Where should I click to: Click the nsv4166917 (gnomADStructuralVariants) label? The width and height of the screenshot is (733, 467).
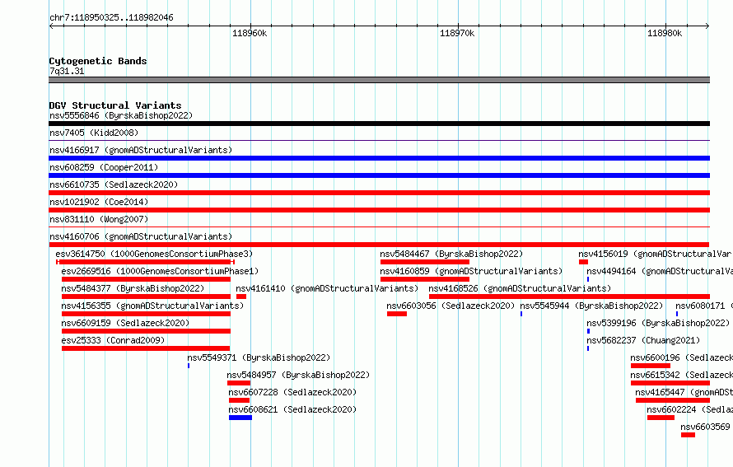(141, 150)
